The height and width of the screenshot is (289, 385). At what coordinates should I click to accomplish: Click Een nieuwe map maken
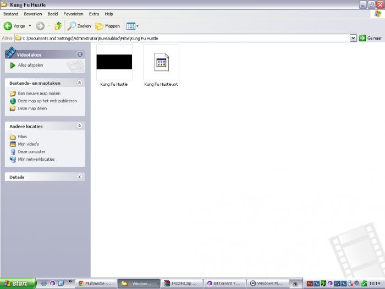coord(39,94)
